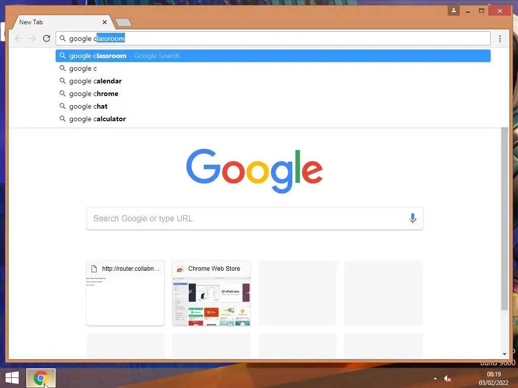Close the New Tab tab
Screen dimensions: 518x388
pos(104,22)
